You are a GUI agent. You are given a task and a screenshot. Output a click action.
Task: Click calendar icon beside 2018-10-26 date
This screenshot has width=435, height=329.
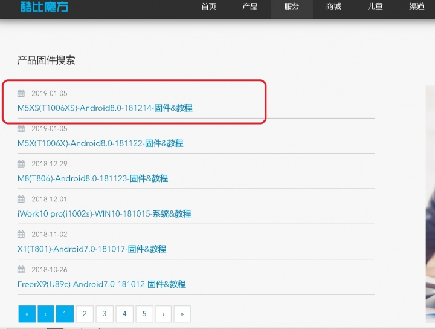[21, 269]
